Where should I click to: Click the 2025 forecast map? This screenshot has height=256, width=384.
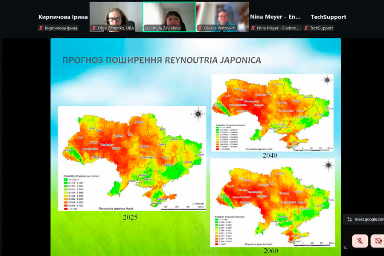[132, 158]
